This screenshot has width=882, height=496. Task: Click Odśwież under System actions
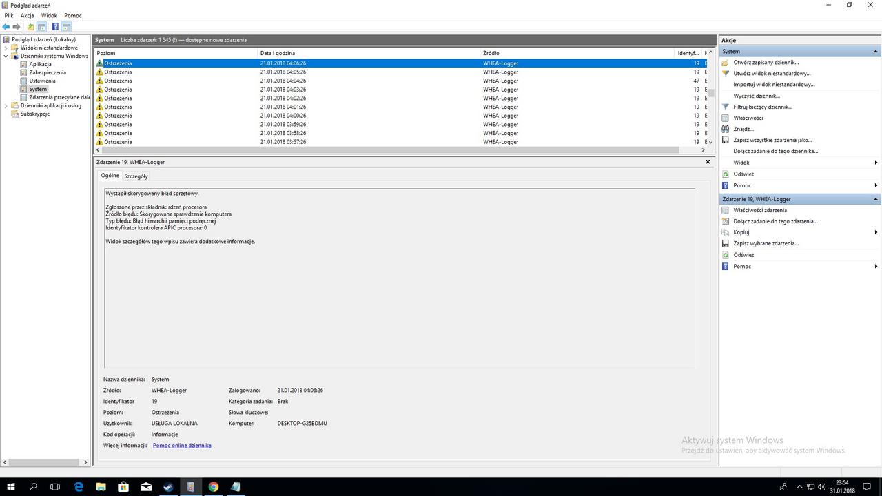[x=743, y=174]
